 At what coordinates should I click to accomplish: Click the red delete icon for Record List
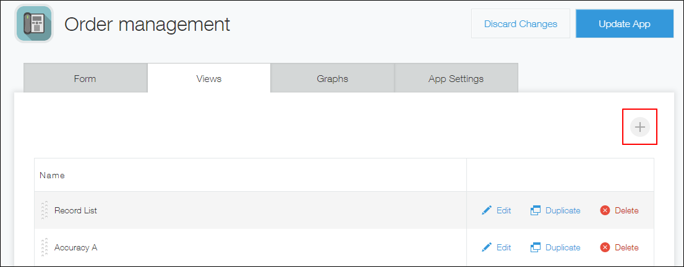(x=605, y=210)
